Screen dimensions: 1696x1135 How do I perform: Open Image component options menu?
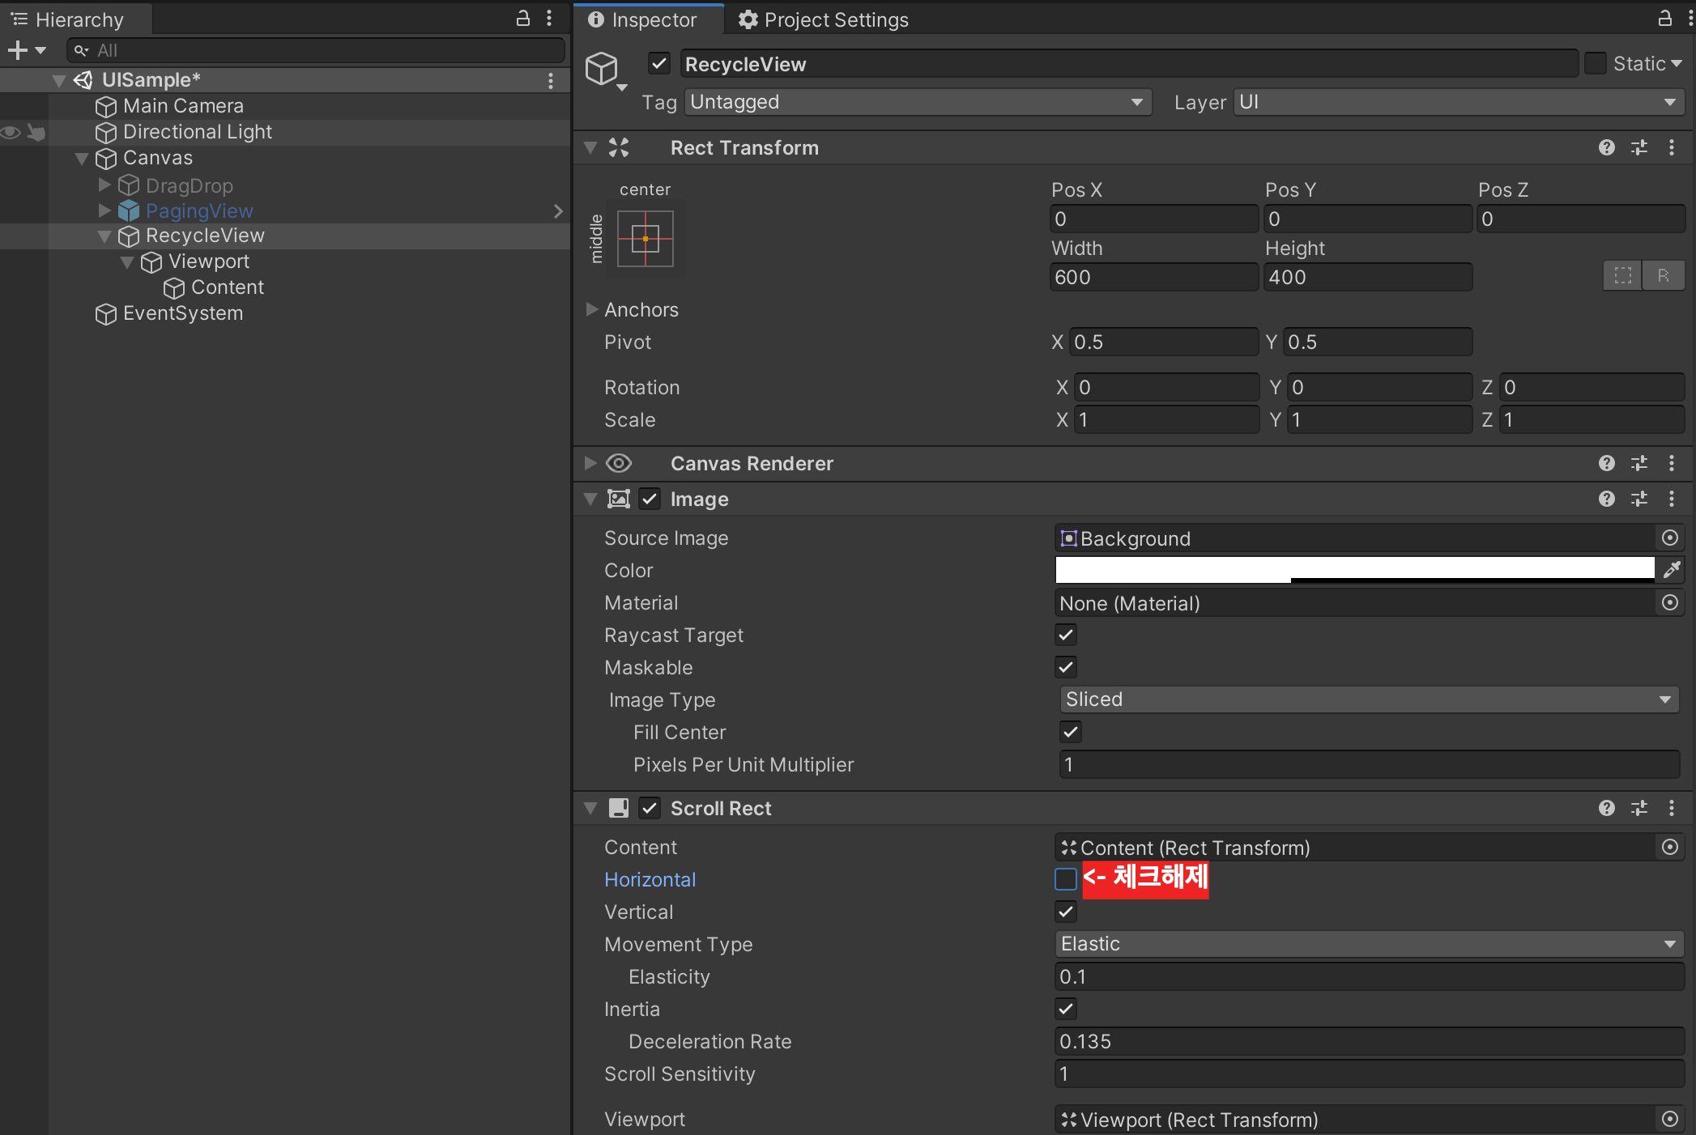click(x=1672, y=499)
